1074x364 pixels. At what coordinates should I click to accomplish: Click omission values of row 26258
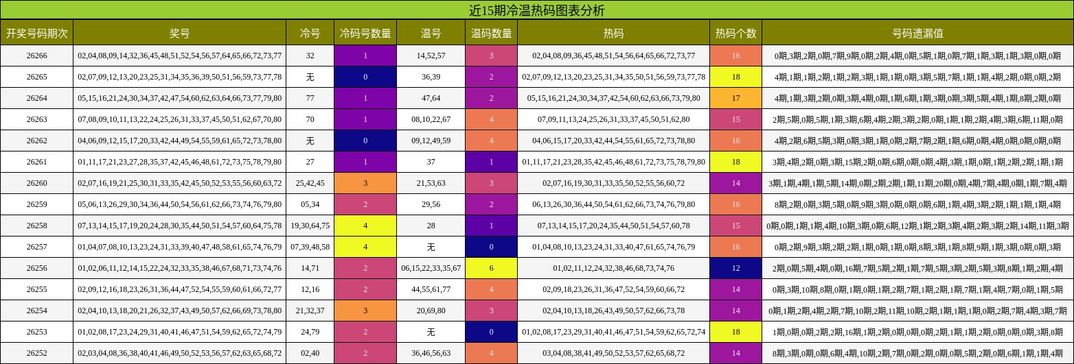[918, 226]
